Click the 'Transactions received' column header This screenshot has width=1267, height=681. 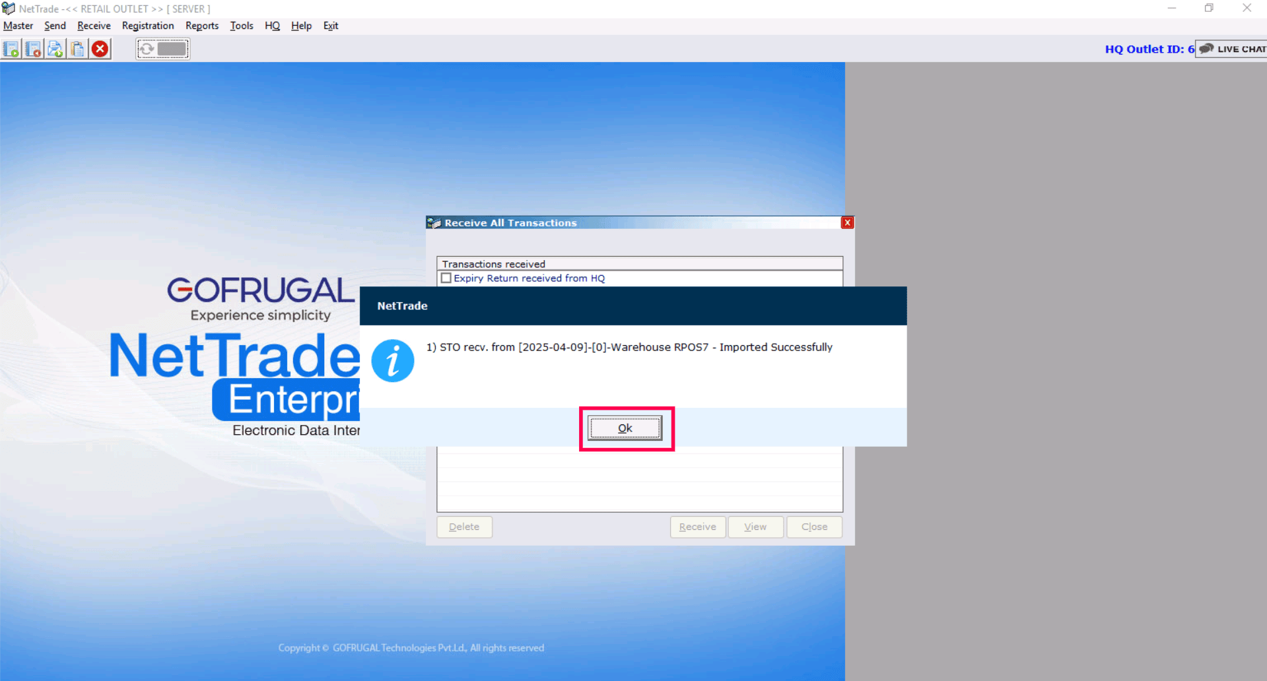tap(640, 264)
